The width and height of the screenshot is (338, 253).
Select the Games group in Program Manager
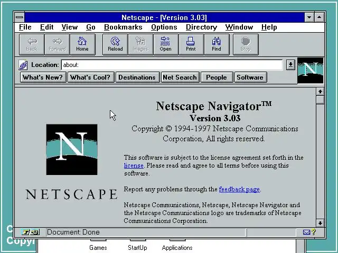click(98, 248)
